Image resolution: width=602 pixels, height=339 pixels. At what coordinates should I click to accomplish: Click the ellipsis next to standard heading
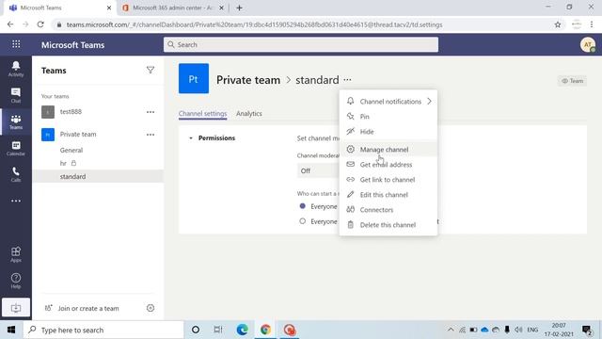[347, 79]
